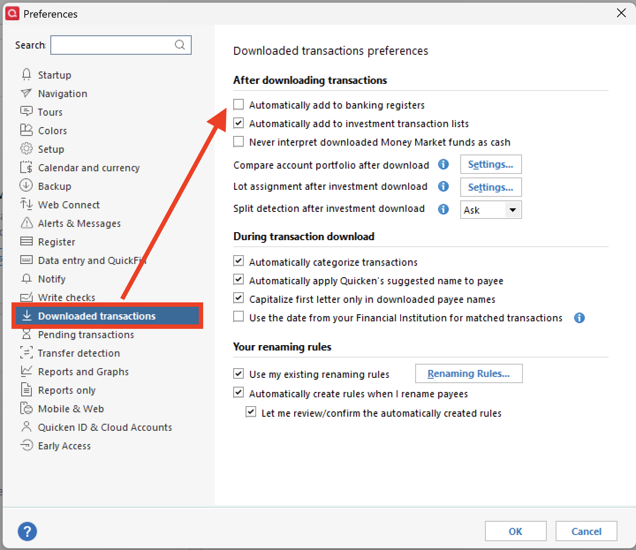This screenshot has width=636, height=550.
Task: Click the Register list icon
Action: pyautogui.click(x=26, y=241)
